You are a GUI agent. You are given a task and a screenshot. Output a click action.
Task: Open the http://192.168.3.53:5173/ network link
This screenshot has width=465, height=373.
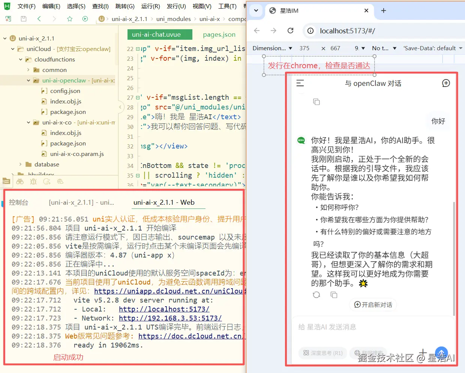coord(170,318)
